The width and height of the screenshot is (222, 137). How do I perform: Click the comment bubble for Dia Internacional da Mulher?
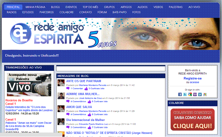[68, 128]
